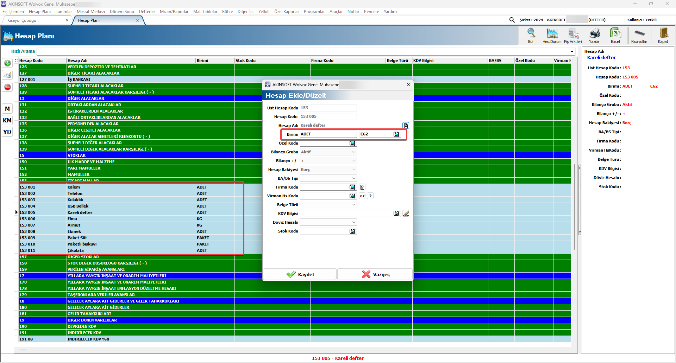This screenshot has height=363, width=676.
Task: Click the Stok Kodu input field
Action: click(x=324, y=231)
